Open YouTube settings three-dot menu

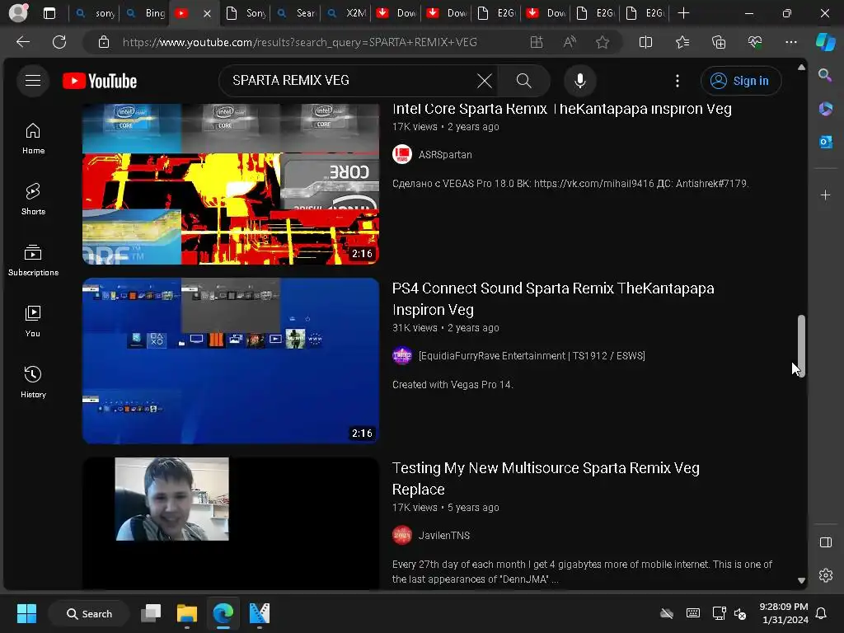click(x=678, y=81)
